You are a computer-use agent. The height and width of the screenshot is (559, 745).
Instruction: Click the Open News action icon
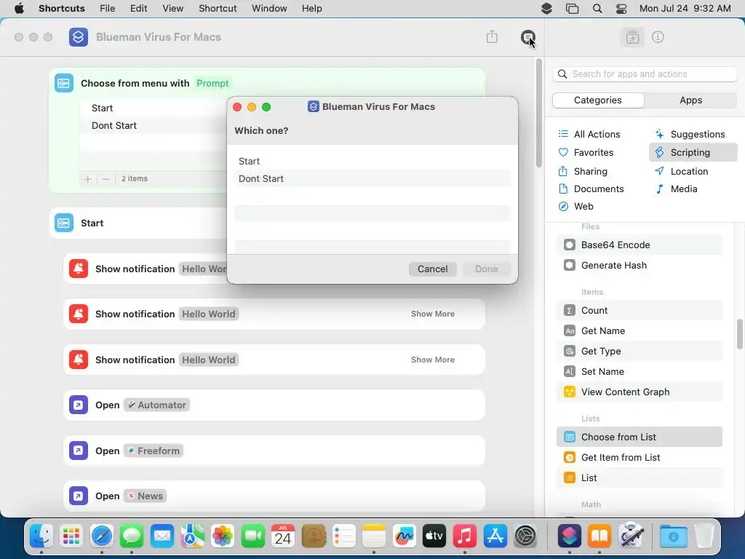point(79,496)
